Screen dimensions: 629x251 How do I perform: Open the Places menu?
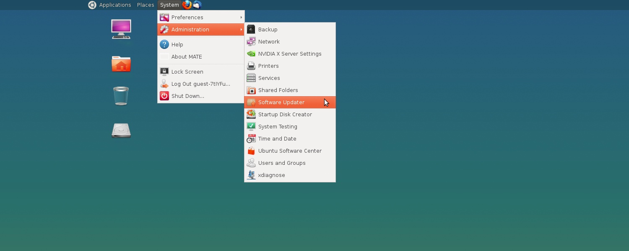tap(146, 5)
